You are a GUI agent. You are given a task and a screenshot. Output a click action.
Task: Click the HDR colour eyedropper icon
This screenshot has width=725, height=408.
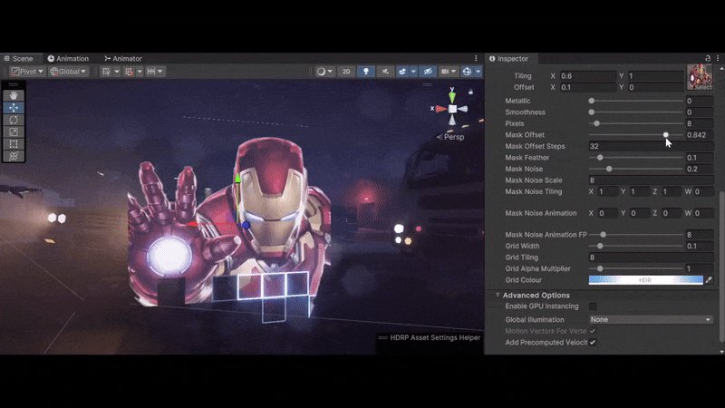[x=709, y=280]
